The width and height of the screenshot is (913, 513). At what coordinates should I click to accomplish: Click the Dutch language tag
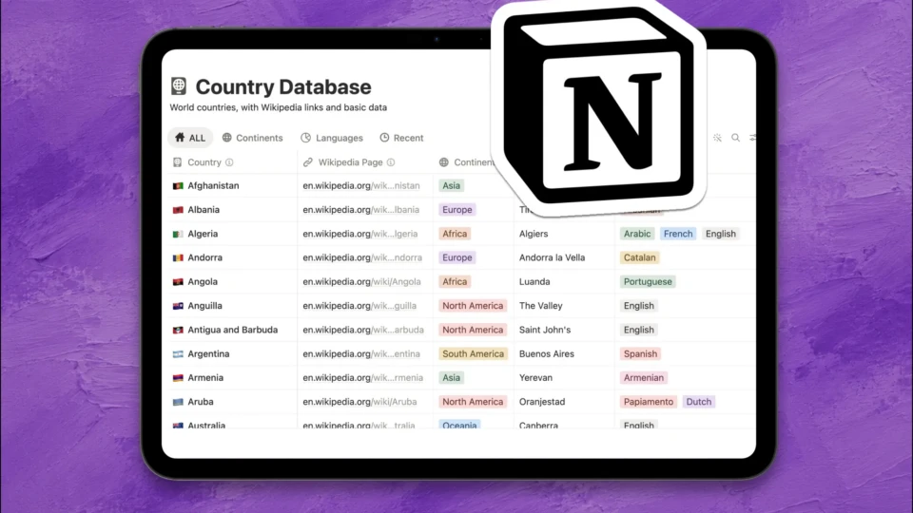pos(699,401)
